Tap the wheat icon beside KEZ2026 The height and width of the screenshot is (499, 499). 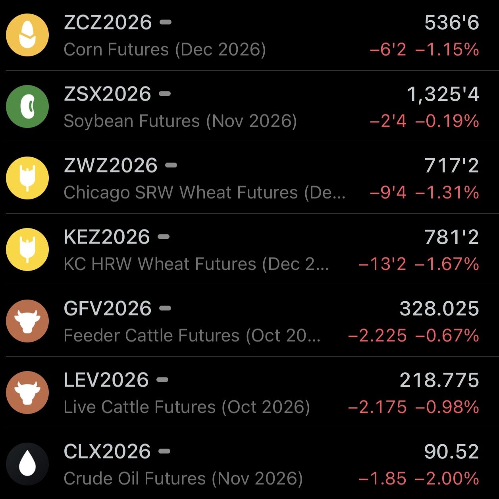(x=27, y=249)
